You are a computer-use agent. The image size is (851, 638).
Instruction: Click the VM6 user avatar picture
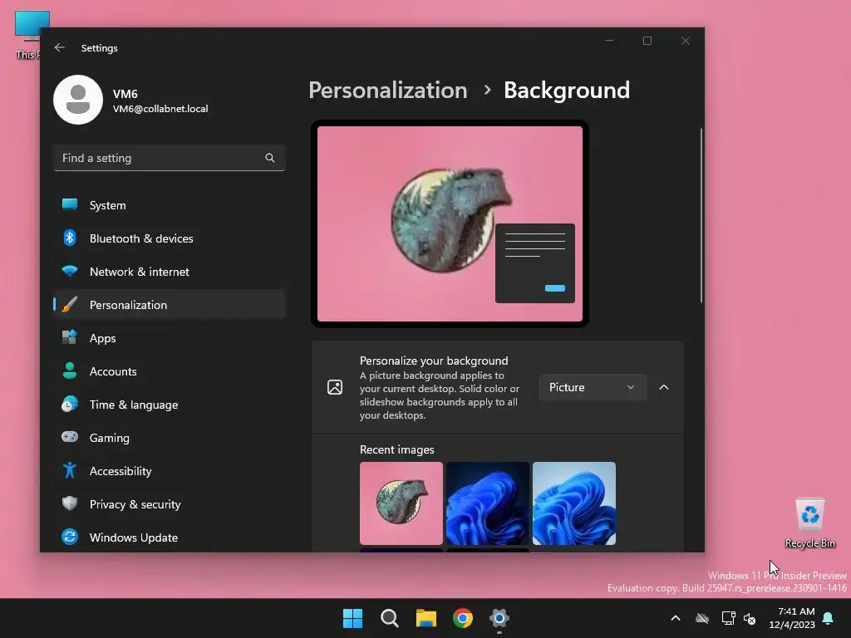click(78, 100)
